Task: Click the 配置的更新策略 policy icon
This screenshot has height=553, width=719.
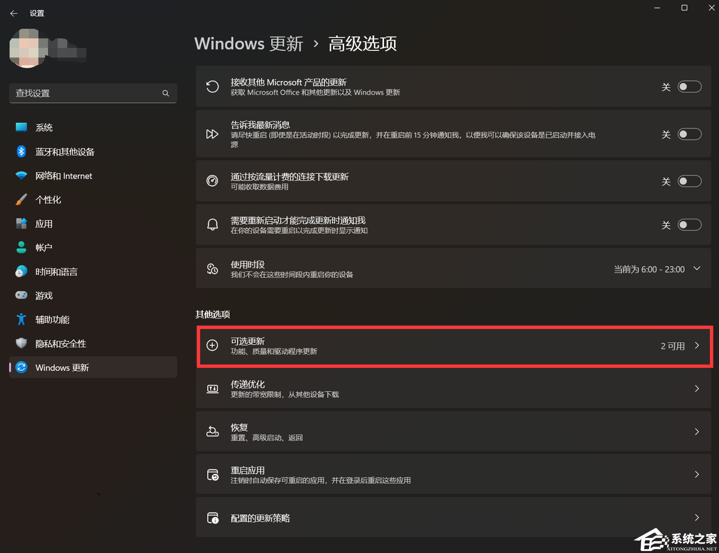Action: tap(212, 518)
